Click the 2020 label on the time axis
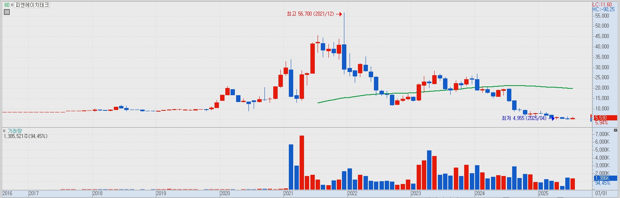This screenshot has height=198, width=620. (225, 194)
